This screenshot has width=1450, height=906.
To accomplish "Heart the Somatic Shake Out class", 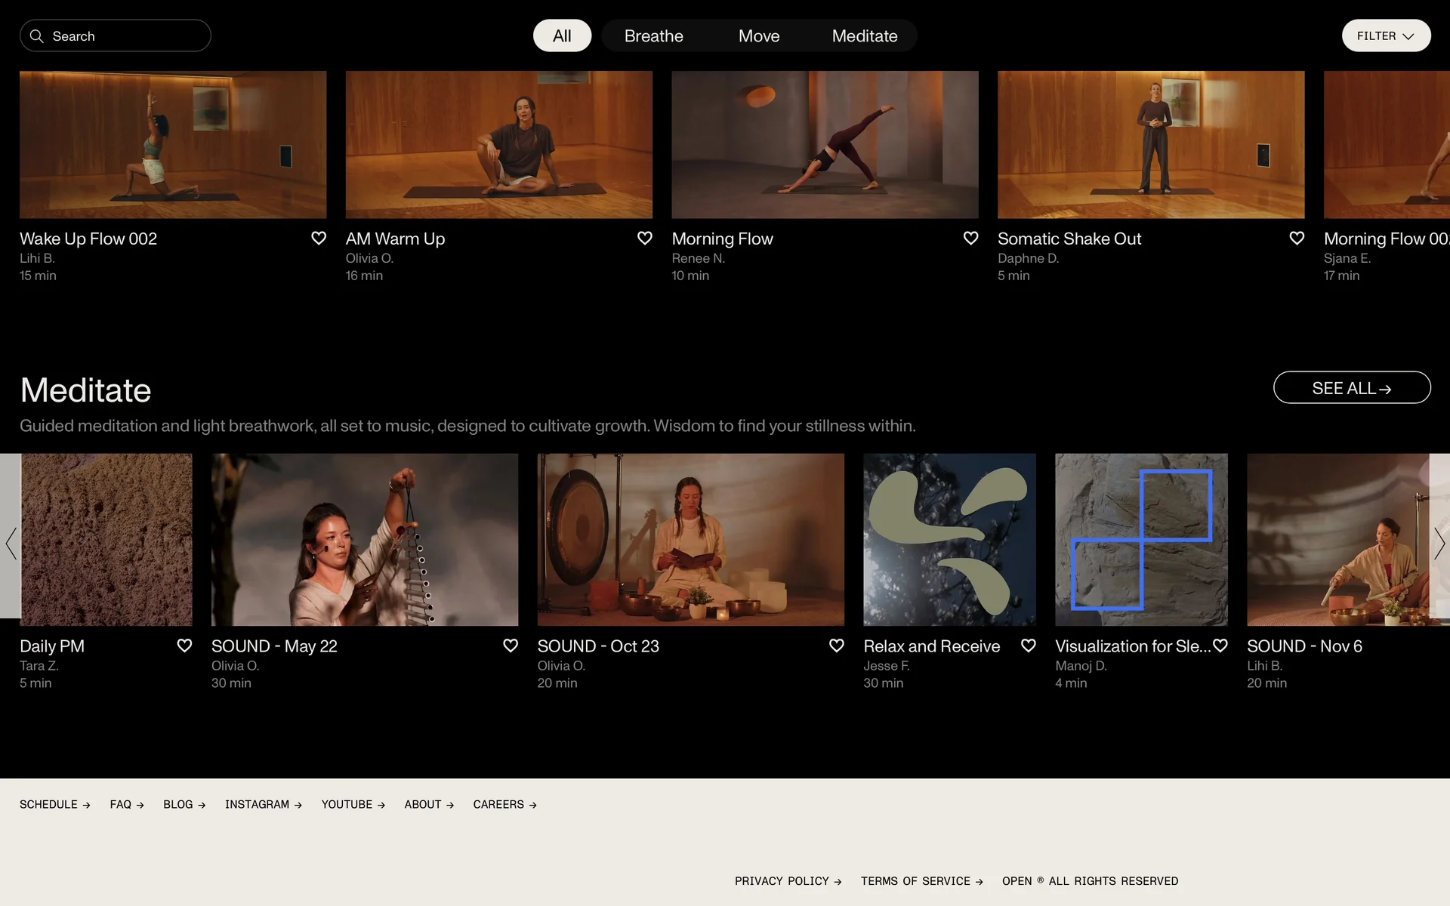I will (x=1297, y=239).
